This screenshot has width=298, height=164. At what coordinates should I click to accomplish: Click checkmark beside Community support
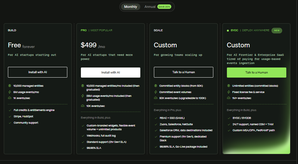pos(10,123)
